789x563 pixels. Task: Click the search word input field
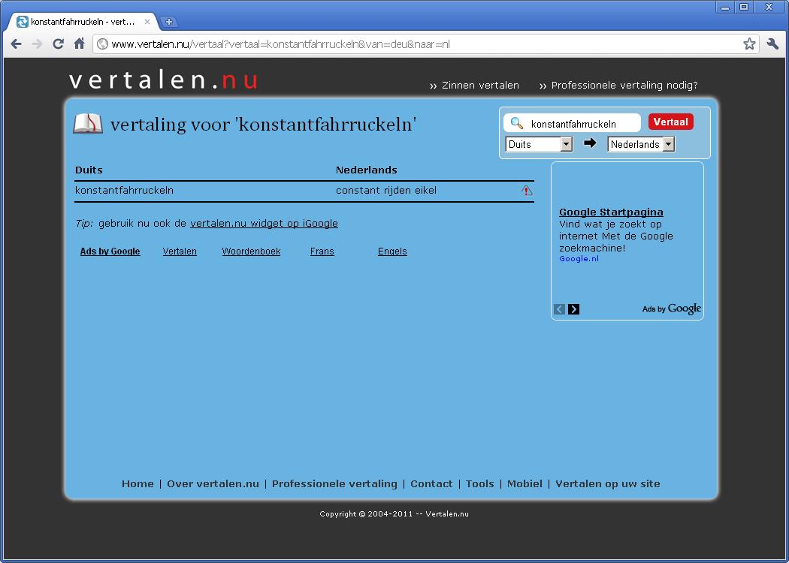coord(582,124)
